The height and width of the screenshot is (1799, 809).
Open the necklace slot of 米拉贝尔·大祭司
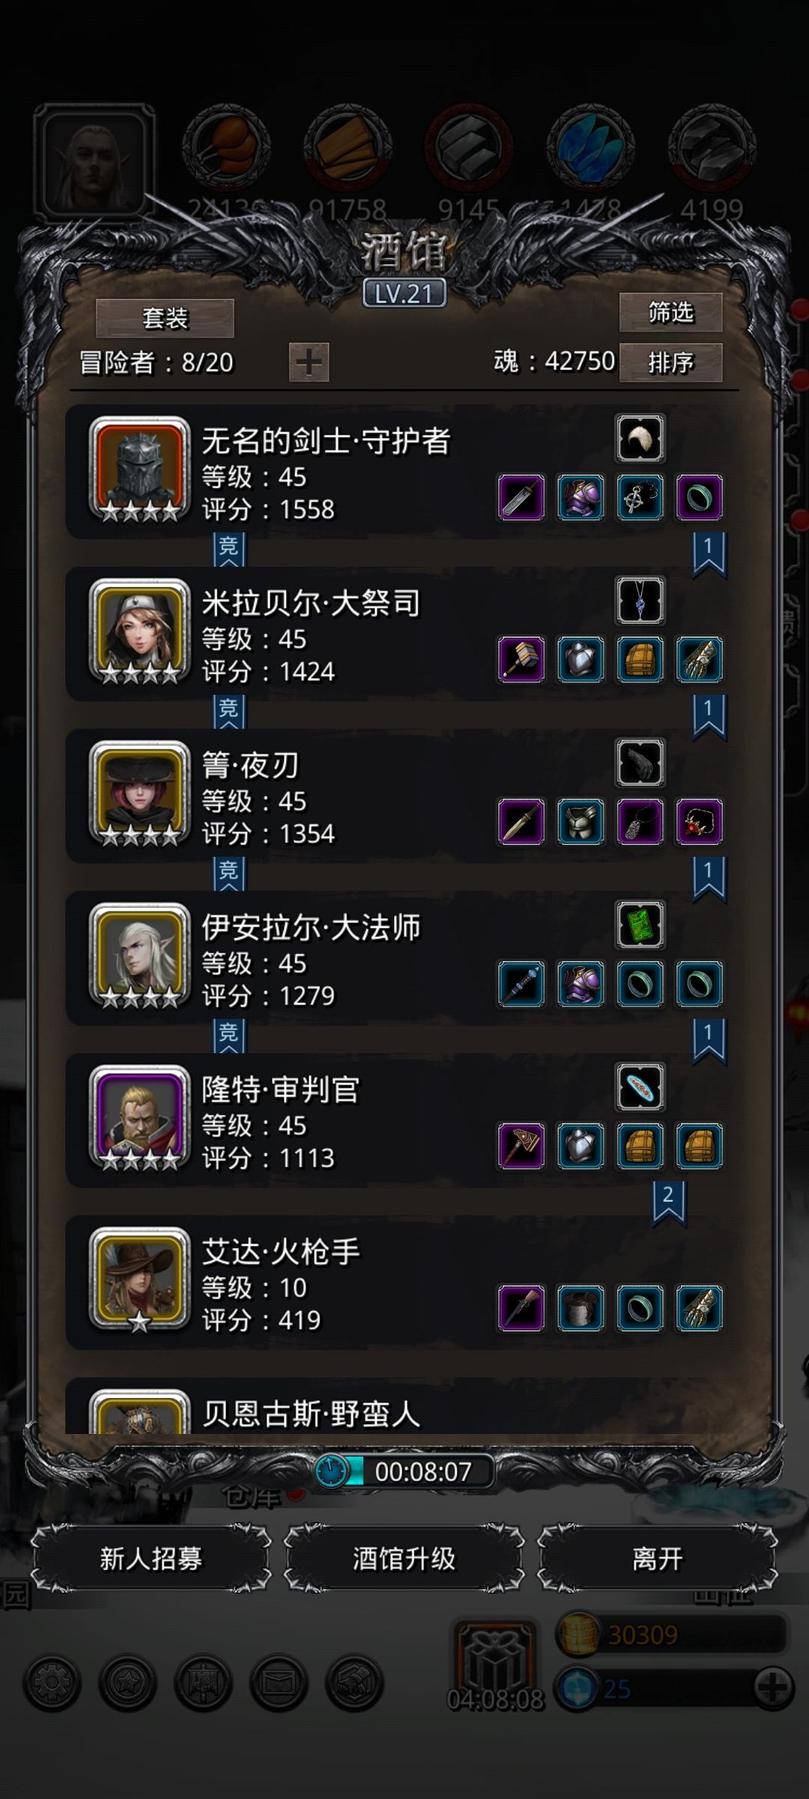[640, 601]
